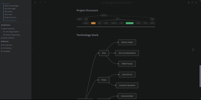Click the print book icon
201x100 pixels.
click(189, 2)
